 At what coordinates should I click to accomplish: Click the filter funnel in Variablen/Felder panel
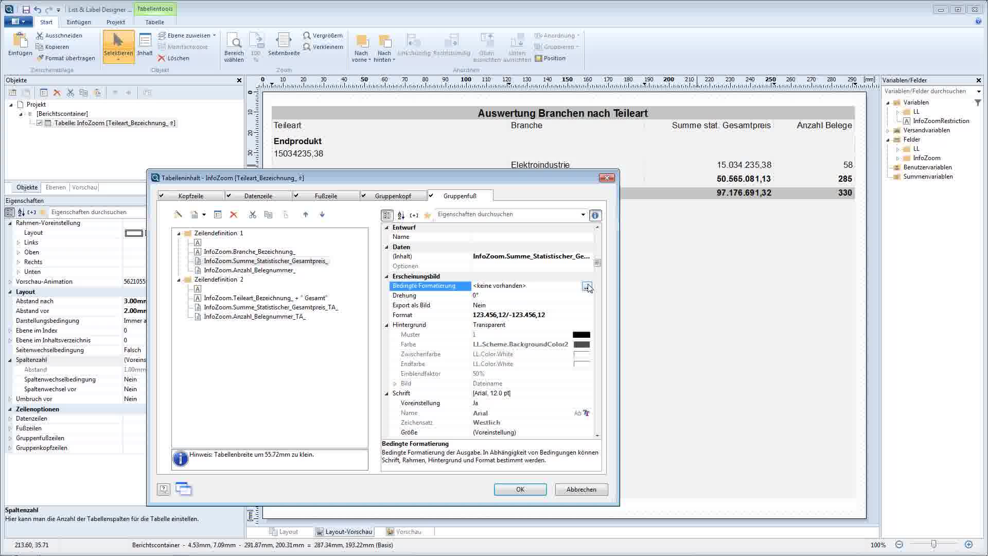[x=978, y=102]
